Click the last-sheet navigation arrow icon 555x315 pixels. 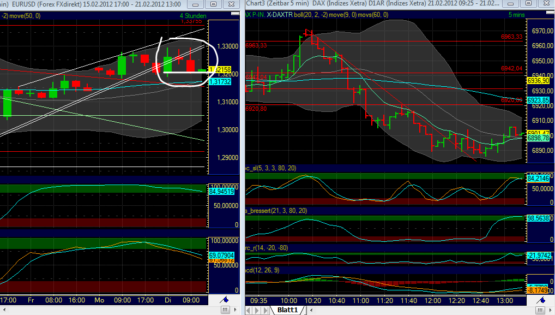pyautogui.click(x=266, y=310)
